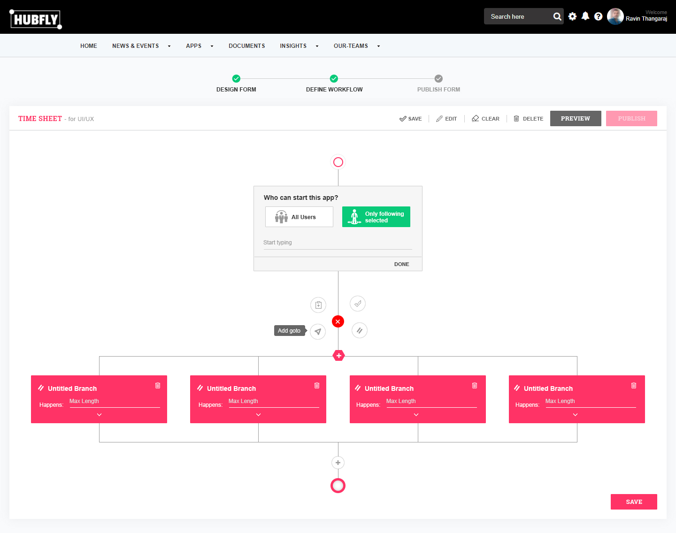Open help question mark icon
This screenshot has width=676, height=533.
click(598, 16)
